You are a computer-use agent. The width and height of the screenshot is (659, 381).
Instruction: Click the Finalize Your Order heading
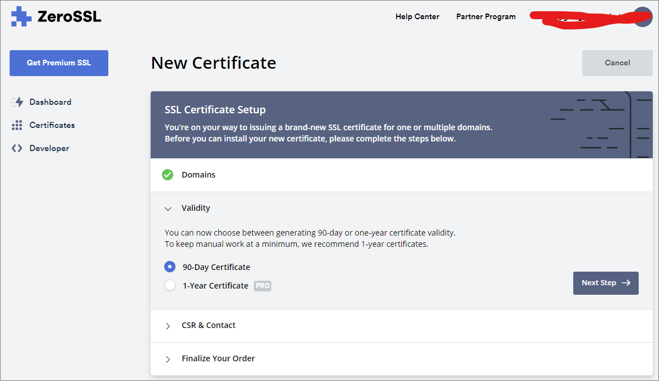coord(218,358)
